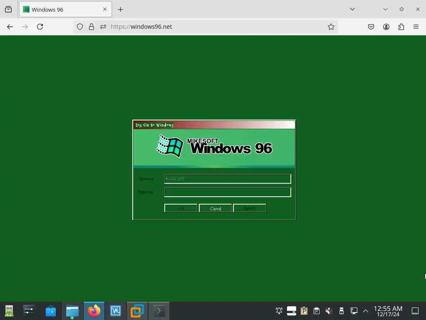Open removable devices USB tray icon
426x320 pixels.
[342, 311]
